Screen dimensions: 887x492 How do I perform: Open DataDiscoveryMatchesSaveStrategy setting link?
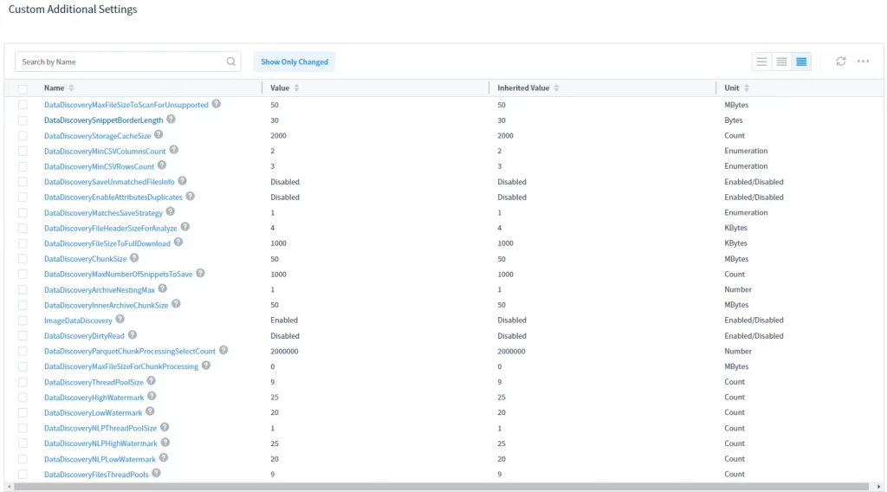(103, 213)
